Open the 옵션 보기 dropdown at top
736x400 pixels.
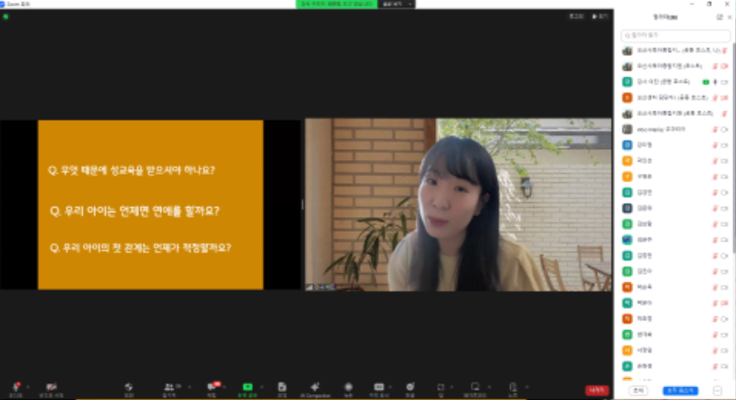[397, 4]
